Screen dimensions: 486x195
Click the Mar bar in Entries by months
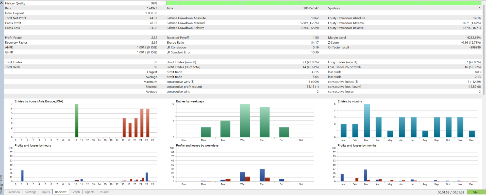[367, 121]
